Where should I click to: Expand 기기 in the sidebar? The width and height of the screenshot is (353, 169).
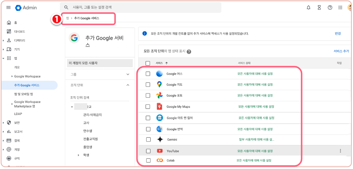coord(3,50)
